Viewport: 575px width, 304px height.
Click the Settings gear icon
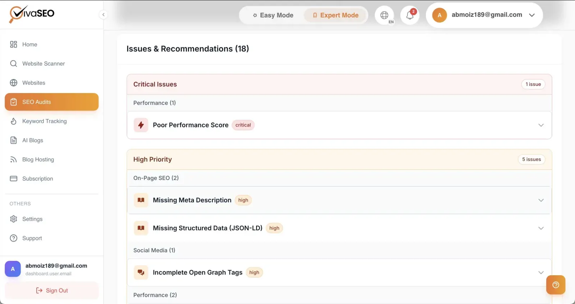click(x=14, y=219)
